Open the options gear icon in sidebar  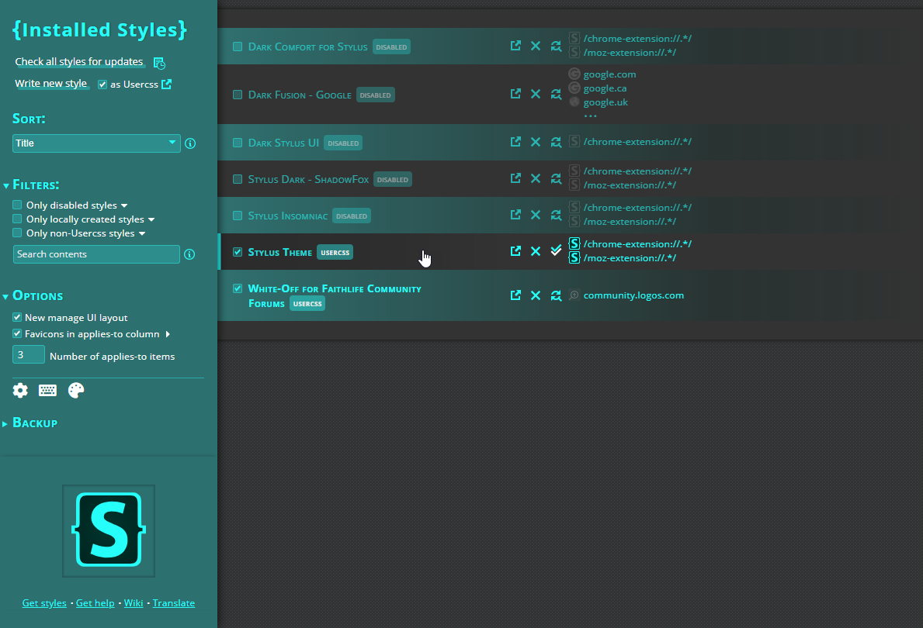20,391
